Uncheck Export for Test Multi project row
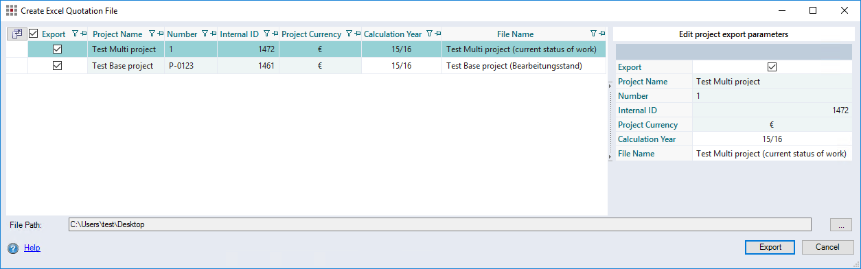The height and width of the screenshot is (269, 861). click(x=58, y=49)
